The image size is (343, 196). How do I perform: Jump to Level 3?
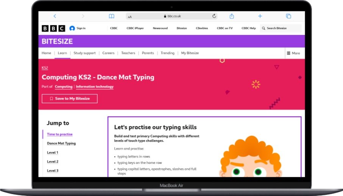(53, 170)
